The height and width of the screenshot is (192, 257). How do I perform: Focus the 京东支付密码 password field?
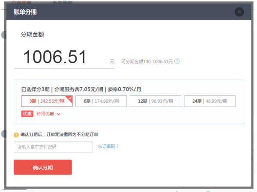pyautogui.click(x=53, y=147)
